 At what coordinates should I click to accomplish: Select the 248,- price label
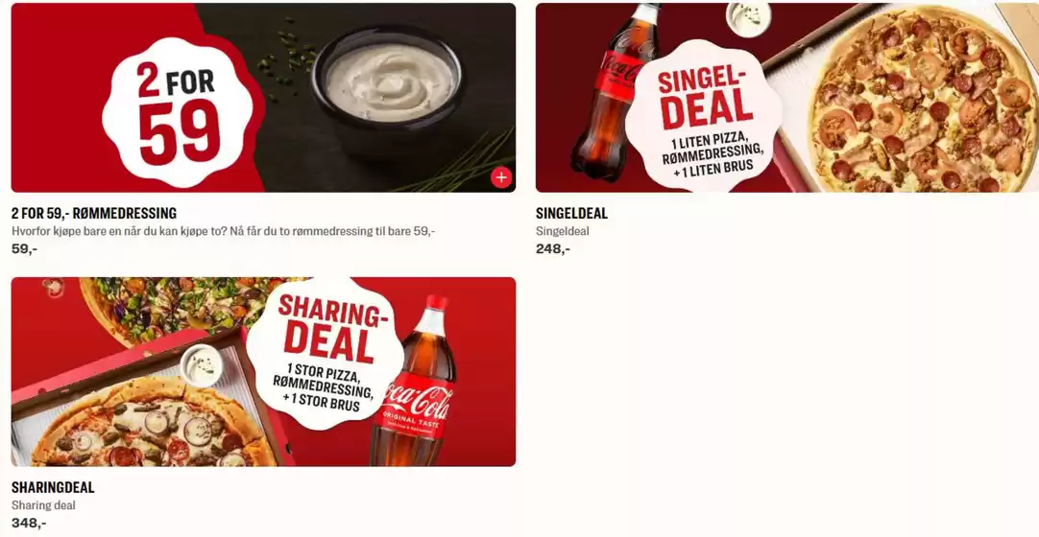coord(553,249)
